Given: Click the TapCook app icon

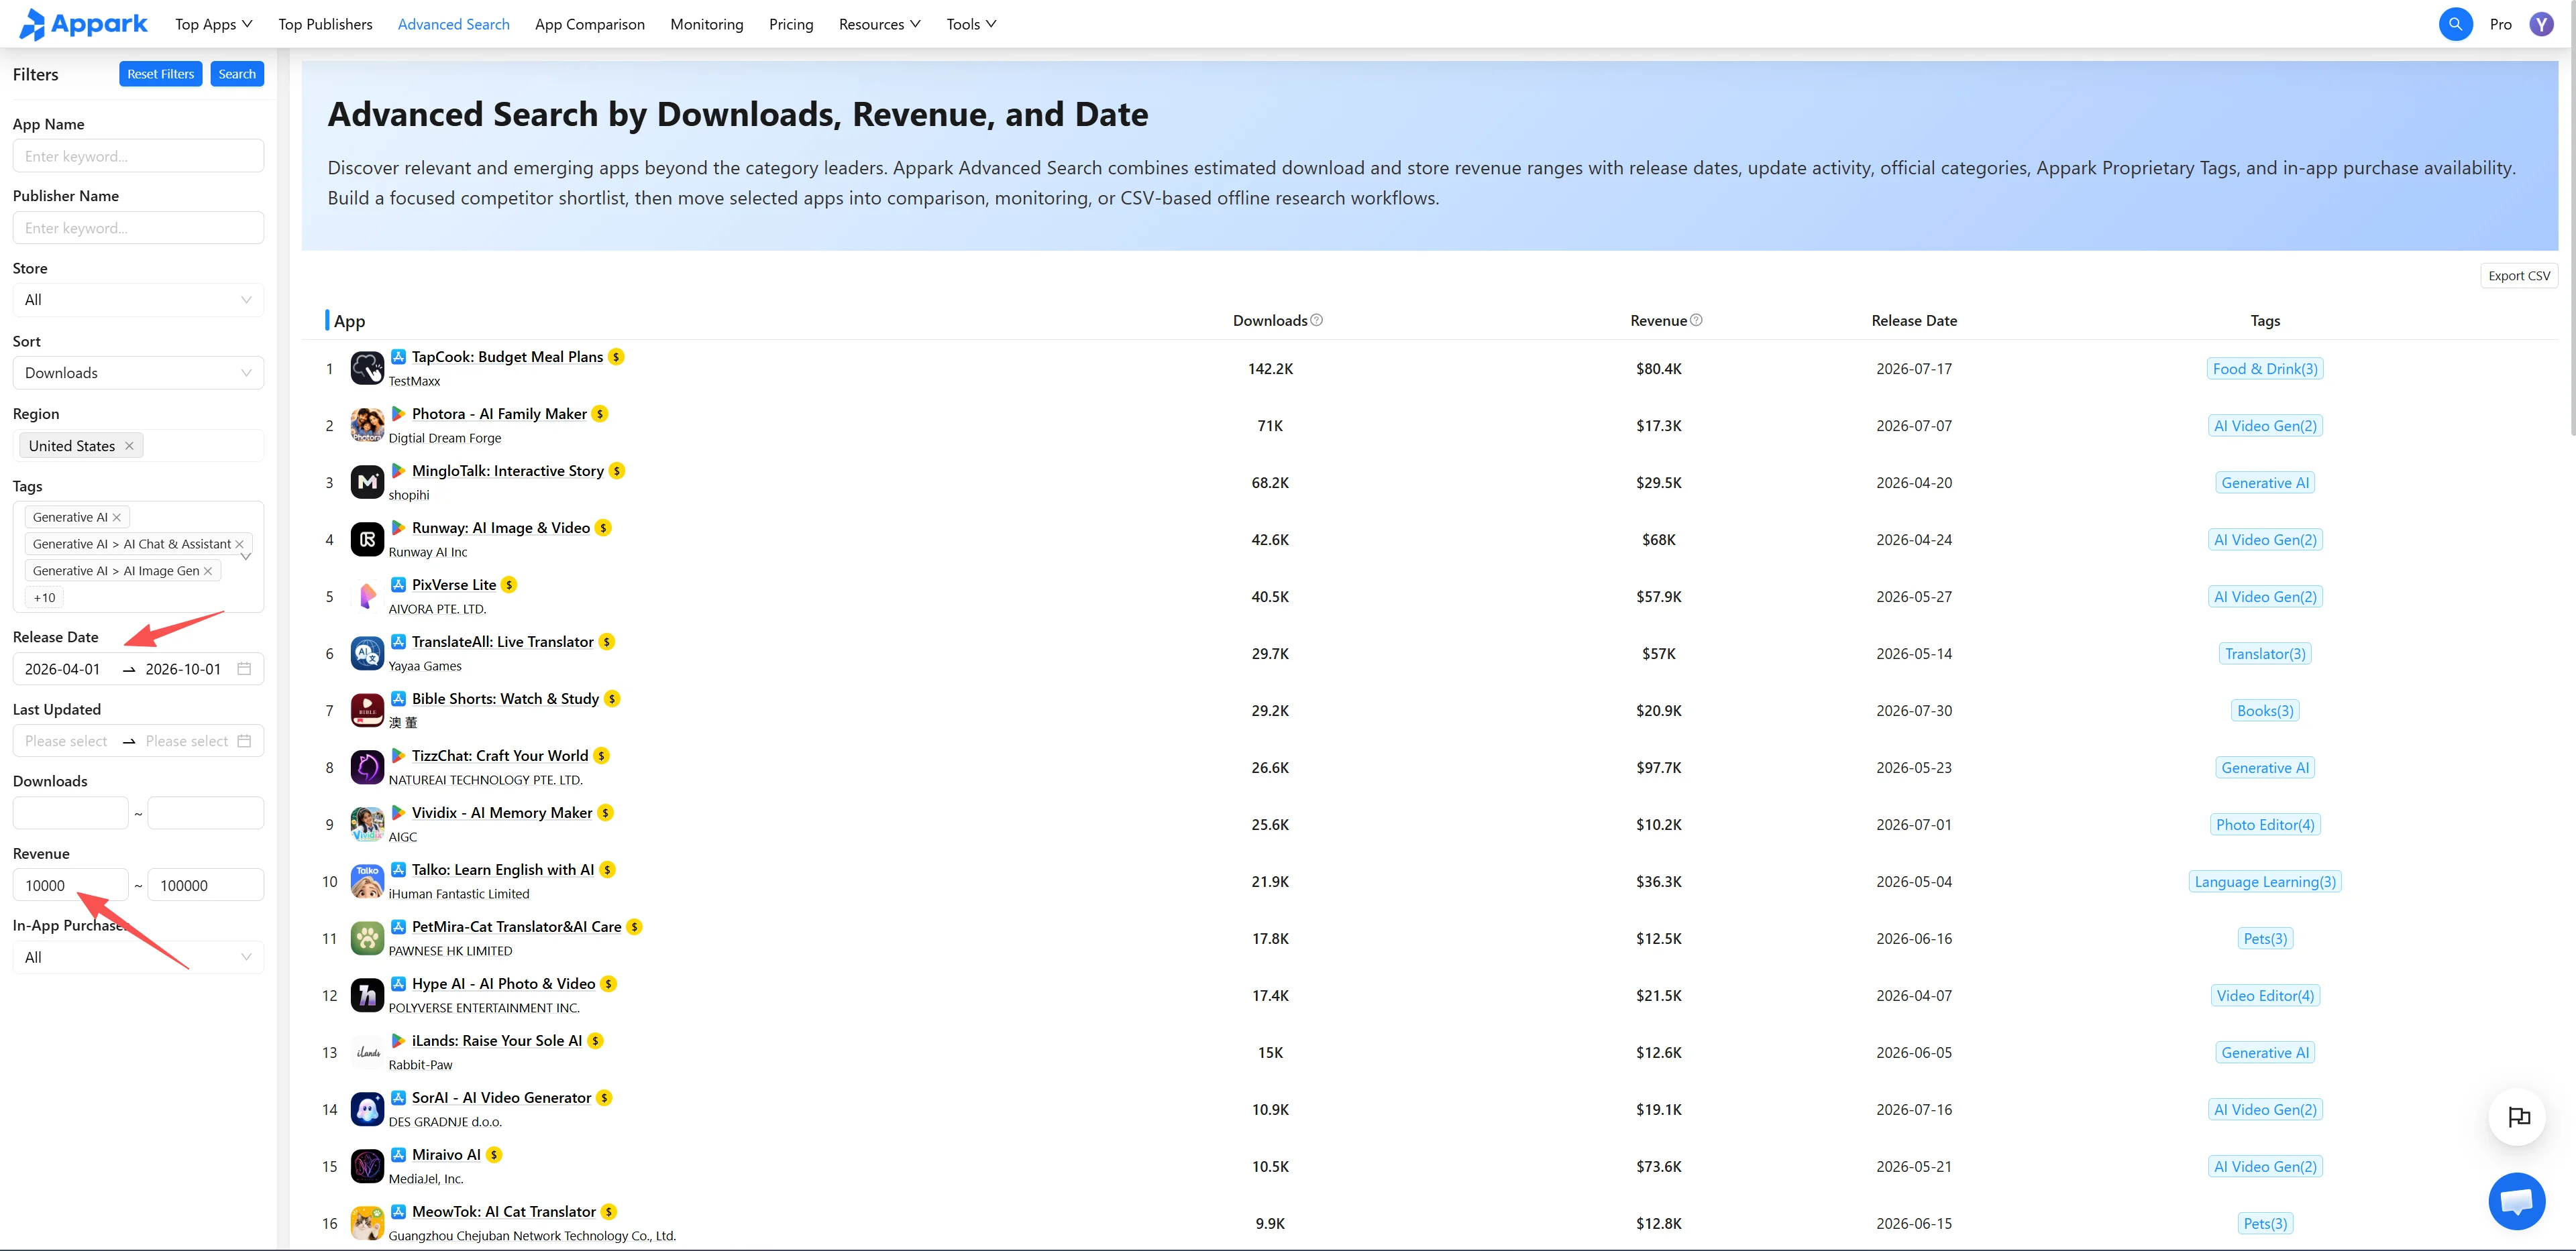Looking at the screenshot, I should click(367, 369).
